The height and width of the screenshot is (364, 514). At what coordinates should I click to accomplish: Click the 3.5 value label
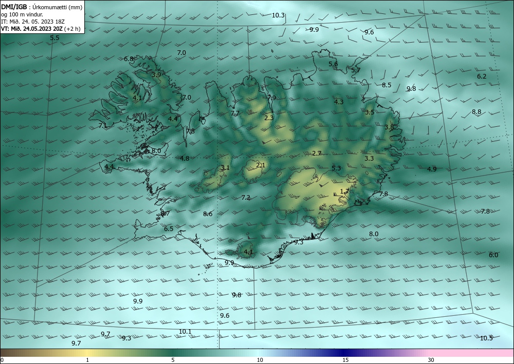pyautogui.click(x=370, y=112)
